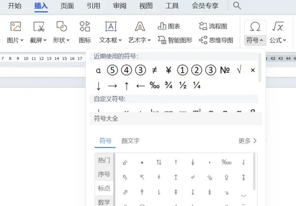Insert the ← left arrow recent symbol
The image size is (296, 206).
pyautogui.click(x=141, y=86)
